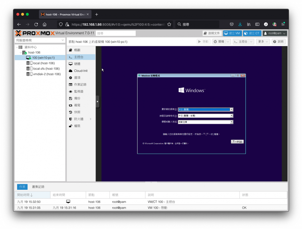Collapse the 資料中心 tree expander

(x=17, y=47)
